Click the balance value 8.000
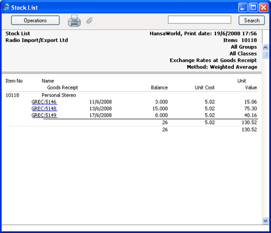271x233 pixels. click(161, 115)
